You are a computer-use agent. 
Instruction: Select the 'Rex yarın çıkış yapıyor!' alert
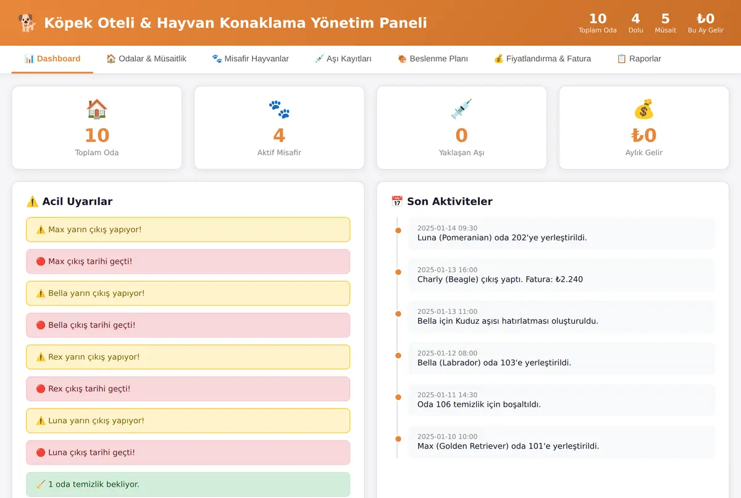pyautogui.click(x=188, y=357)
